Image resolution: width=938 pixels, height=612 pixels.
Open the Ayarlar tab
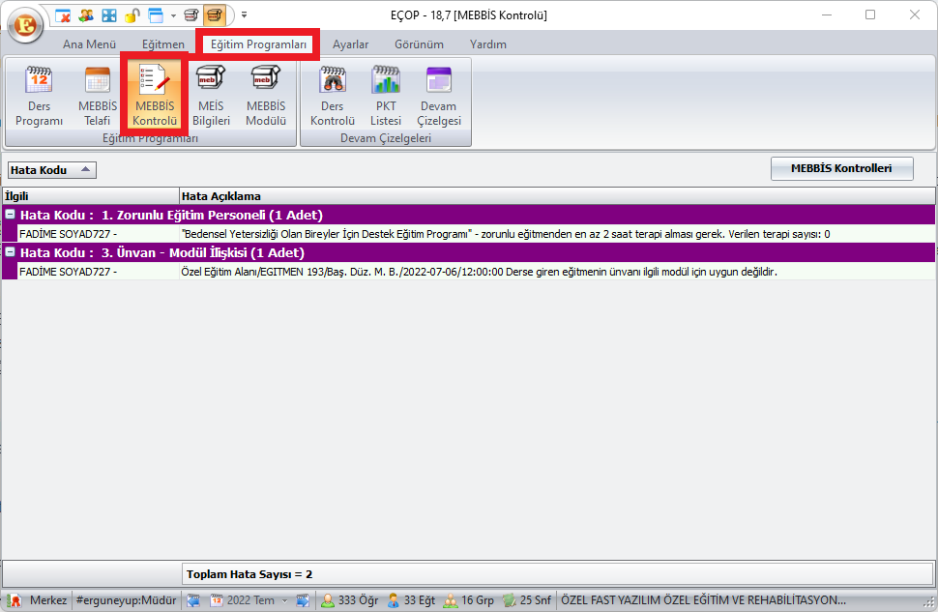click(351, 44)
